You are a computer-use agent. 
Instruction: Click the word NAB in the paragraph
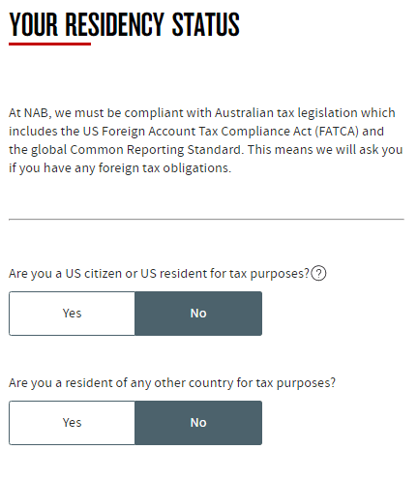36,113
